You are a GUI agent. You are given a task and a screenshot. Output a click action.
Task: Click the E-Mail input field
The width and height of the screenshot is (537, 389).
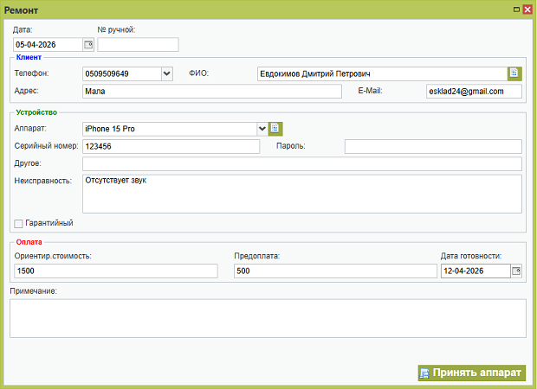474,92
